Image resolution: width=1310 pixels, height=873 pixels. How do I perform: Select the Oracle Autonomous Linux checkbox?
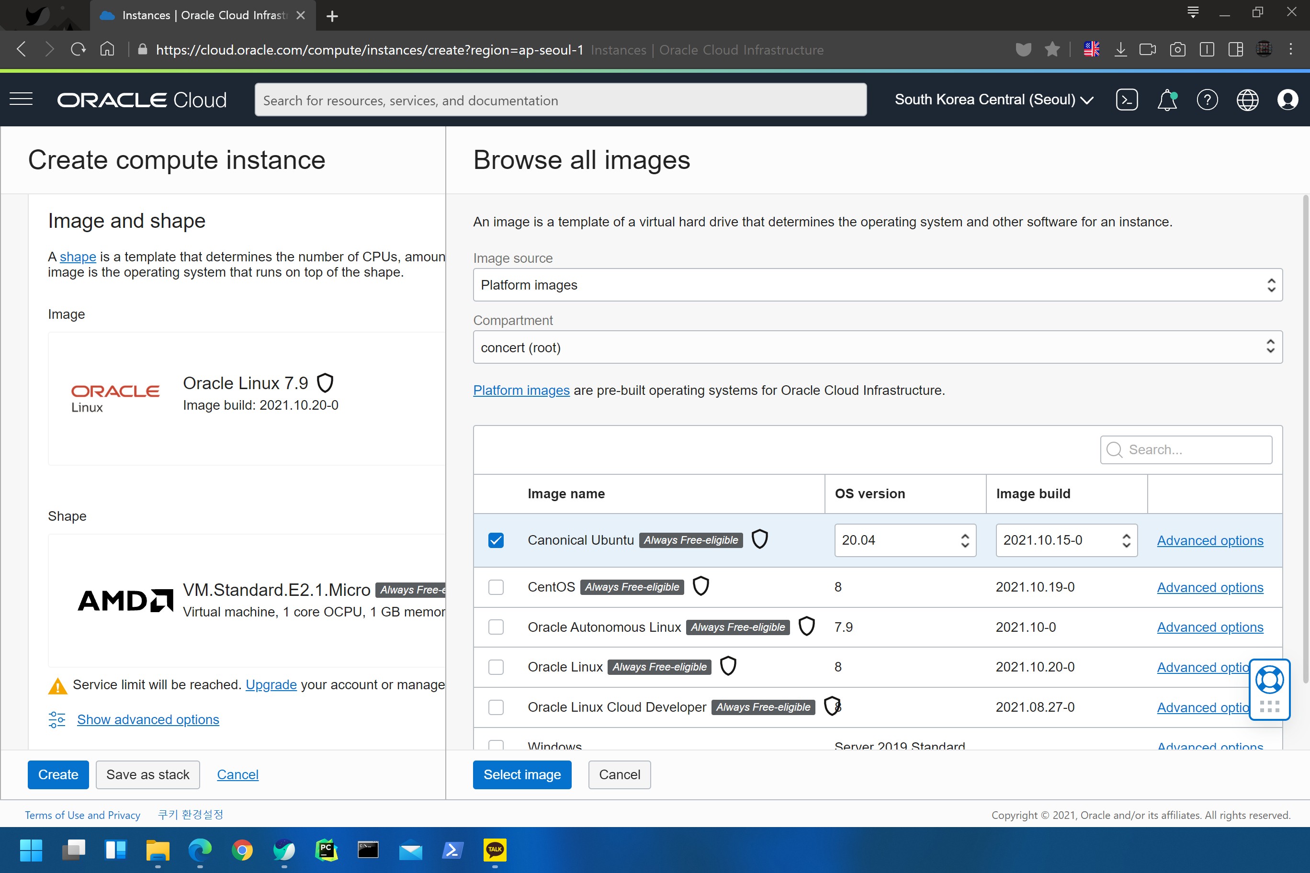point(496,627)
